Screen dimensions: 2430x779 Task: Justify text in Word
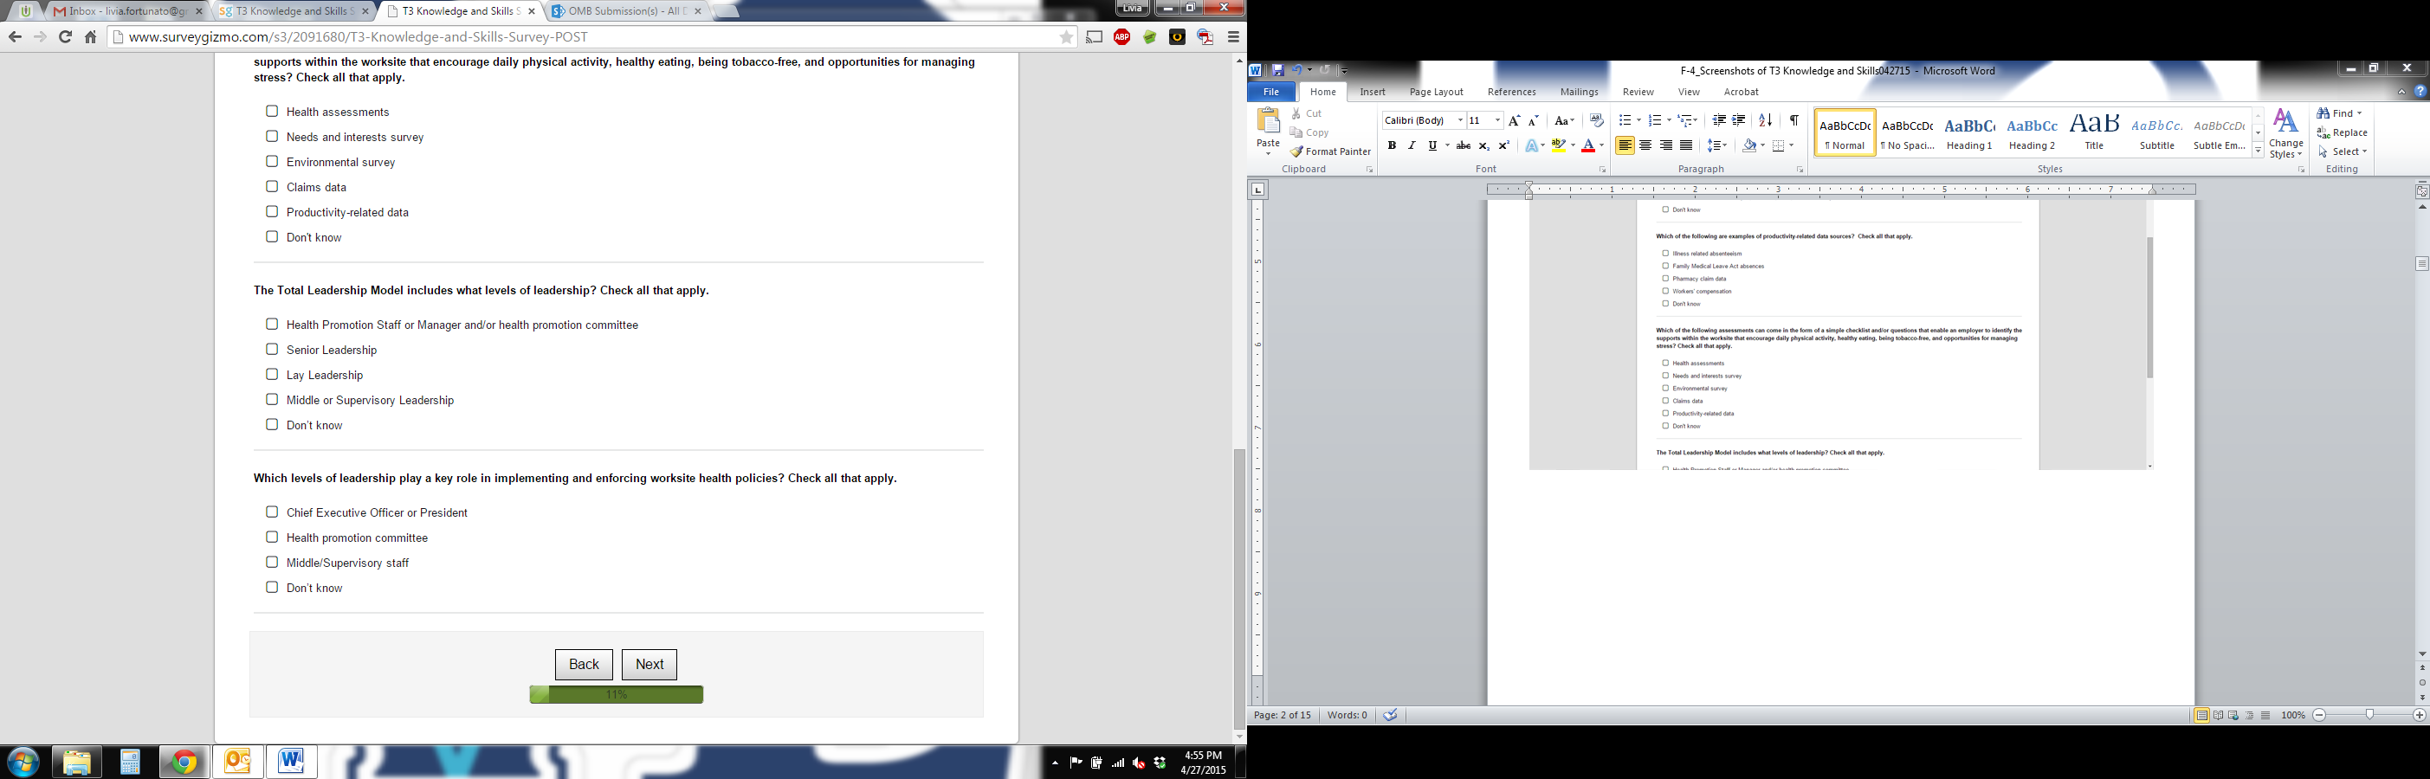(x=1686, y=145)
